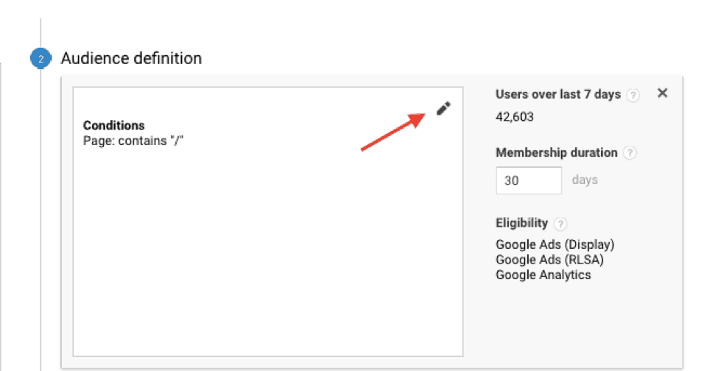Click help icon beside Users over last 7 days
The height and width of the screenshot is (371, 718).
[x=634, y=95]
